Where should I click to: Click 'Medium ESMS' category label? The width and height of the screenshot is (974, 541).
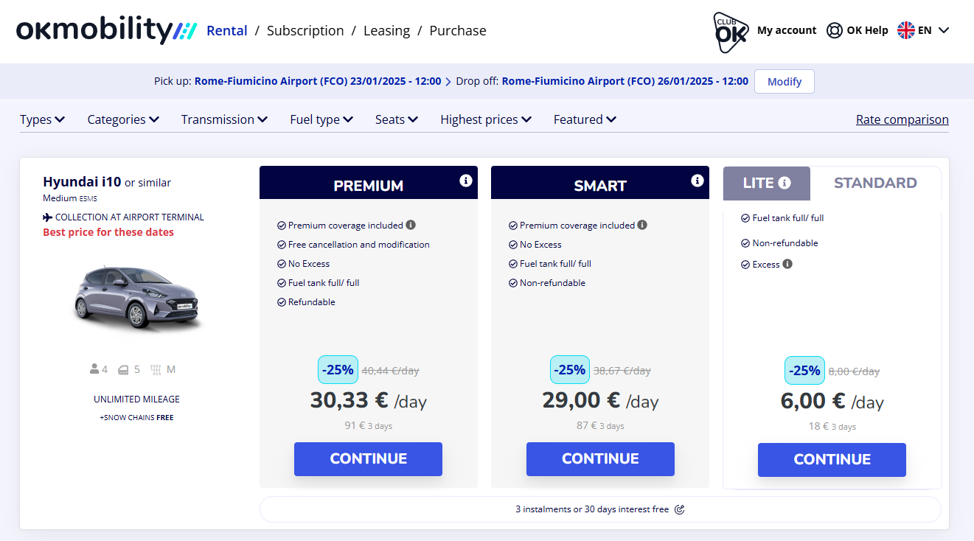click(x=70, y=198)
